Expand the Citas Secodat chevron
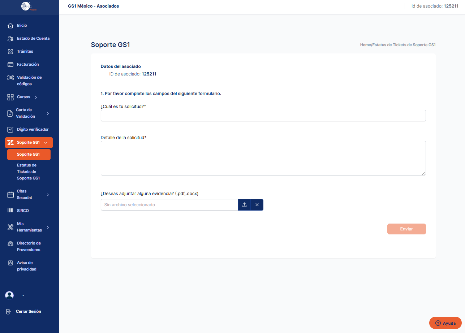Viewport: 465px width, 333px height. (x=48, y=195)
